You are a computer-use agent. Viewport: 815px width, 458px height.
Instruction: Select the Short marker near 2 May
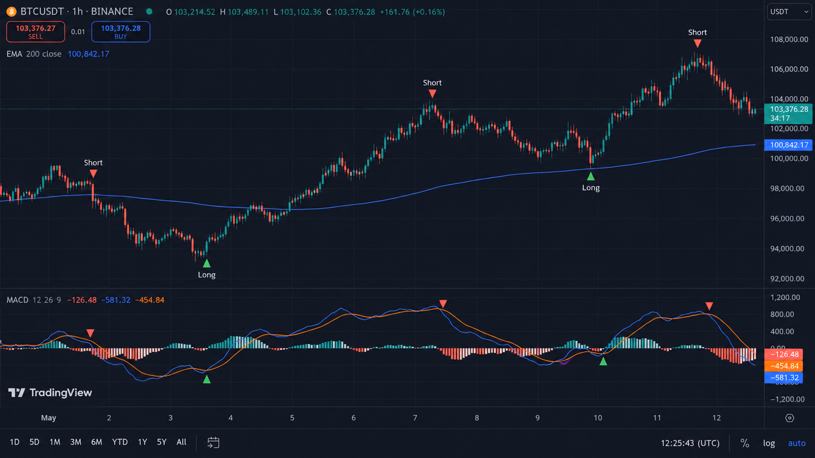point(93,174)
